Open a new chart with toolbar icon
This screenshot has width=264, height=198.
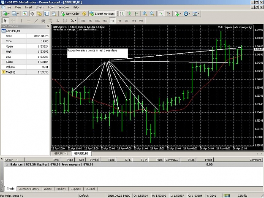pyautogui.click(x=5, y=14)
